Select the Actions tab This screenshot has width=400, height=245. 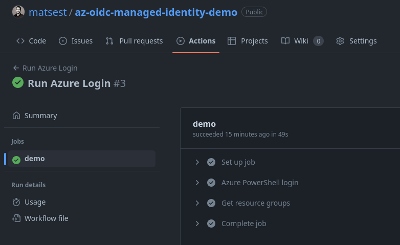tap(196, 41)
